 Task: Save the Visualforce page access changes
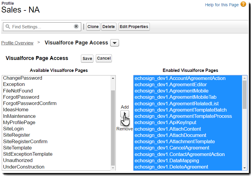pyautogui.click(x=87, y=58)
